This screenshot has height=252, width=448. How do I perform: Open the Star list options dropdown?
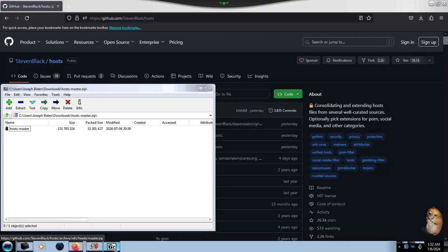tap(430, 60)
